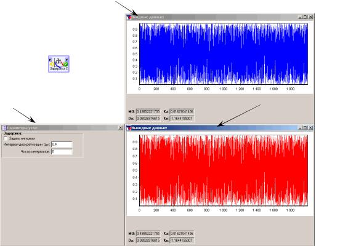Maximize the red Выходные данные window

click(x=306, y=128)
